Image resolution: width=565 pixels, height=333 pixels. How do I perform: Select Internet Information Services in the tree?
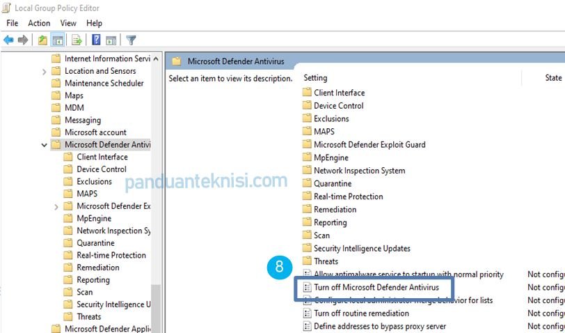(107, 59)
